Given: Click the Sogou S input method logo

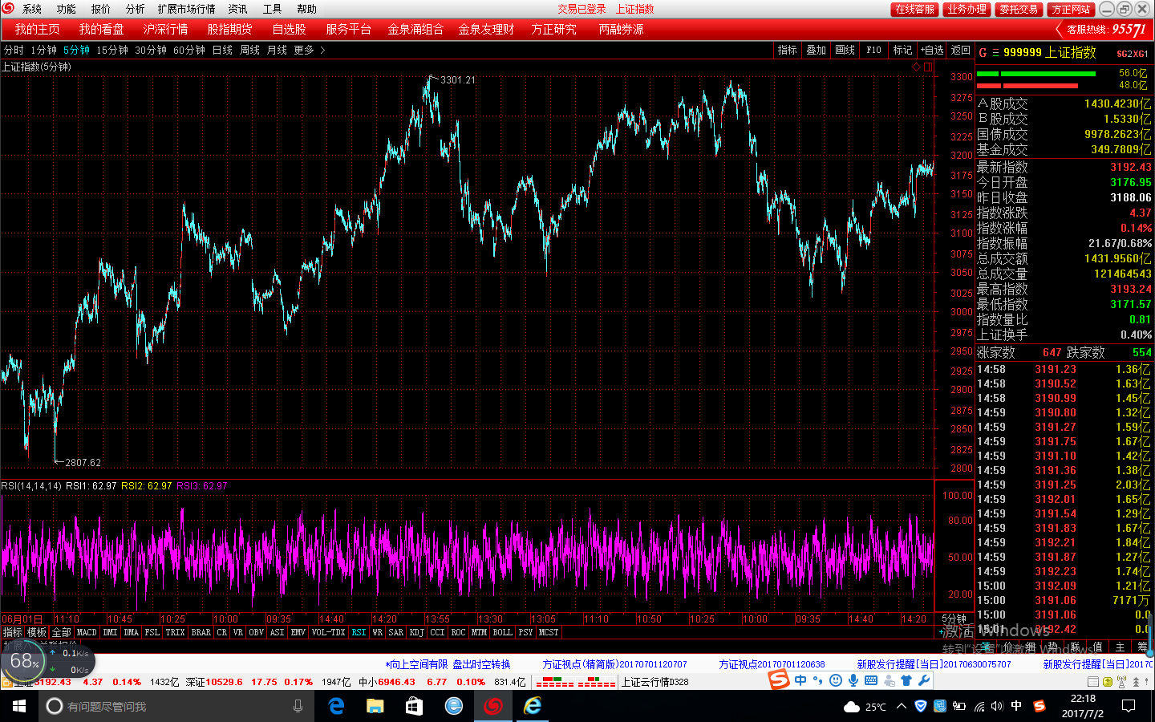Looking at the screenshot, I should tap(779, 679).
